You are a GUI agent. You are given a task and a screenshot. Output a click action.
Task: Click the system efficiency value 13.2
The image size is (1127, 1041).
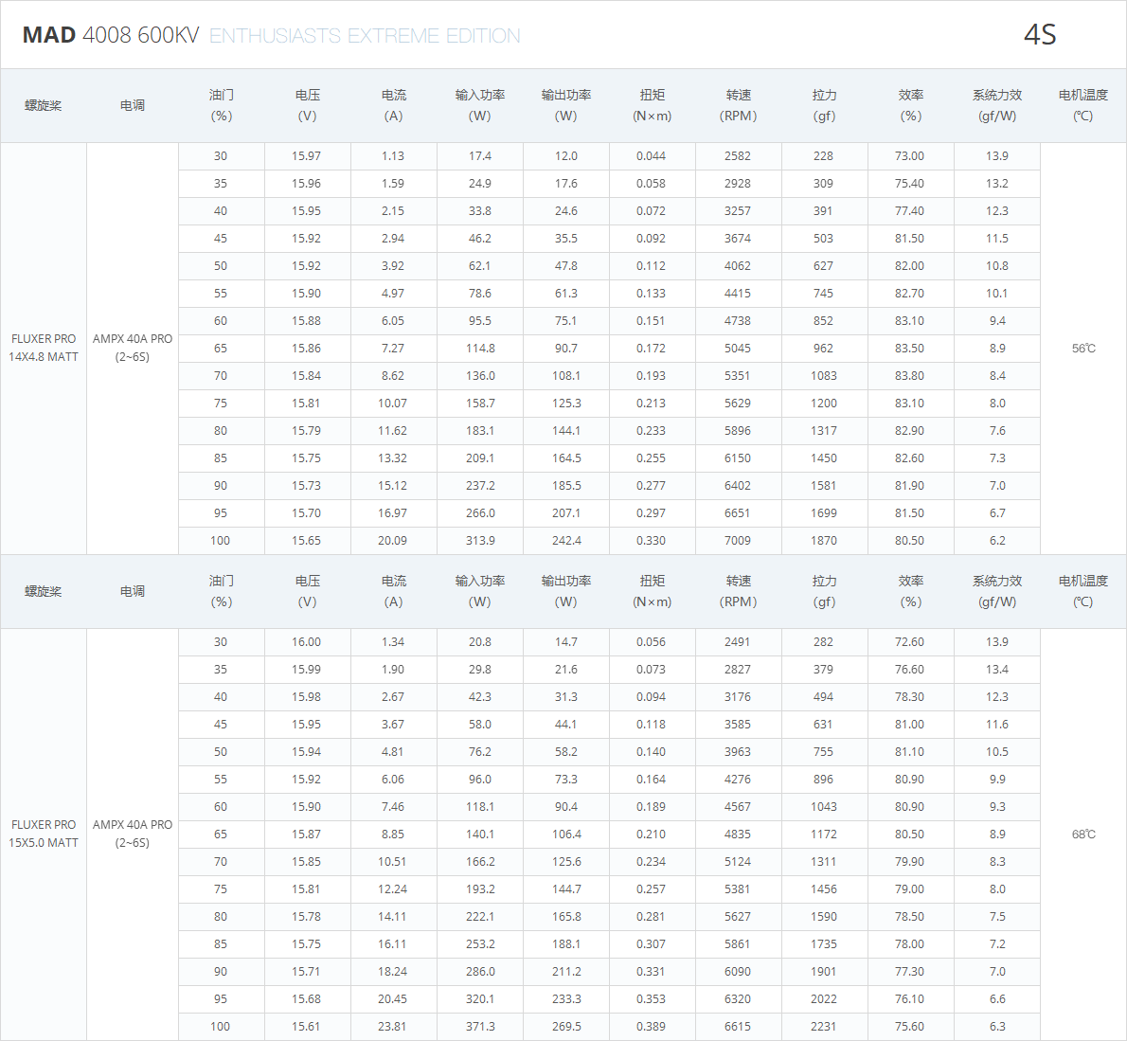[997, 184]
